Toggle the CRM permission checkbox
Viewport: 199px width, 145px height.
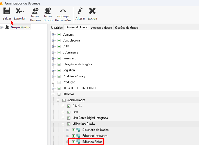(59, 46)
